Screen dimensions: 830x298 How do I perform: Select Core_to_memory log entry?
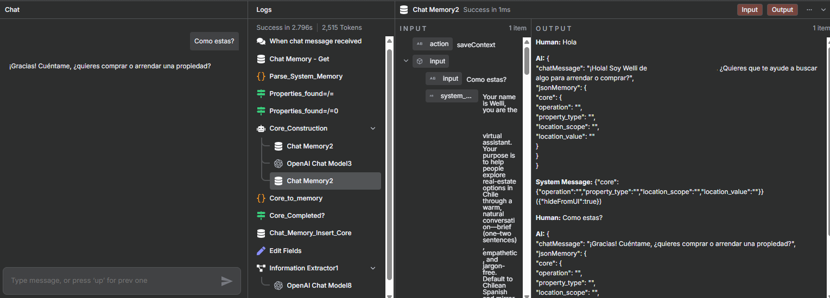[x=296, y=198]
